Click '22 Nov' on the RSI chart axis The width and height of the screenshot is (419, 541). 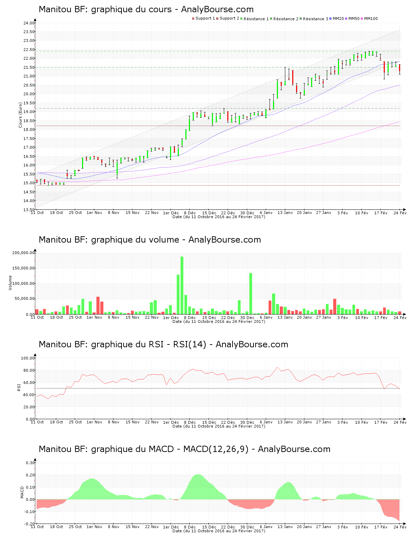pyautogui.click(x=152, y=422)
